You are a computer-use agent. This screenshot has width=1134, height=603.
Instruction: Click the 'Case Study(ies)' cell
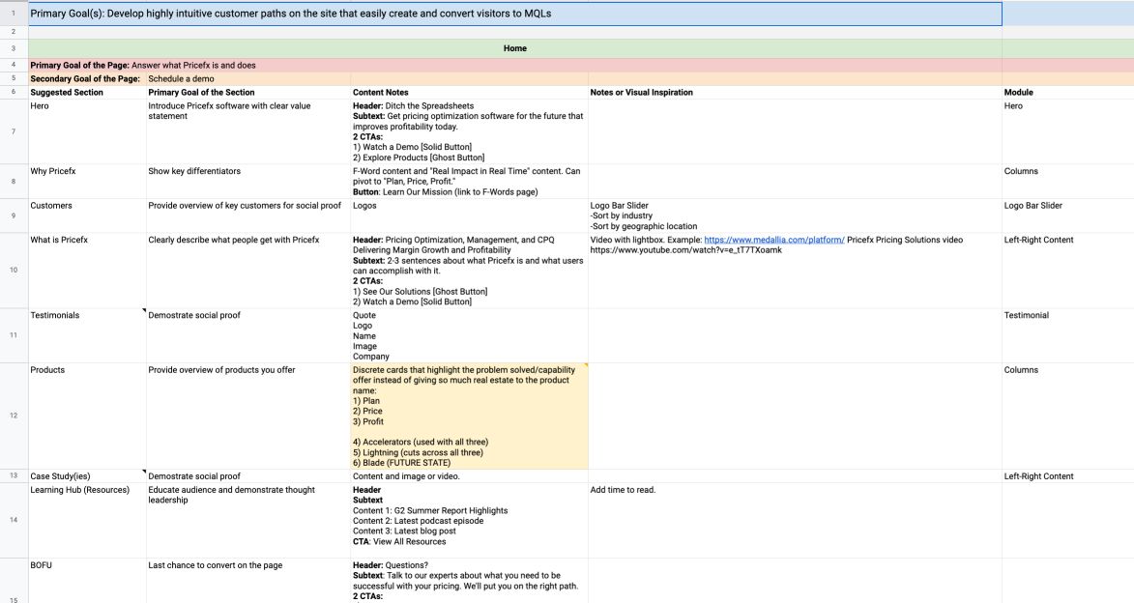point(88,475)
